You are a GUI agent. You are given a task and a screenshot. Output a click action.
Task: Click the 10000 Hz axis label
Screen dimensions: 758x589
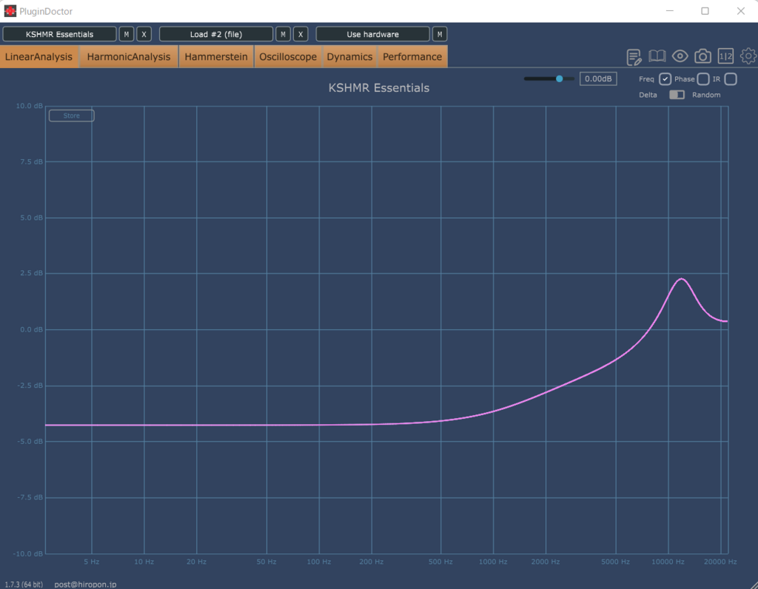pyautogui.click(x=668, y=562)
